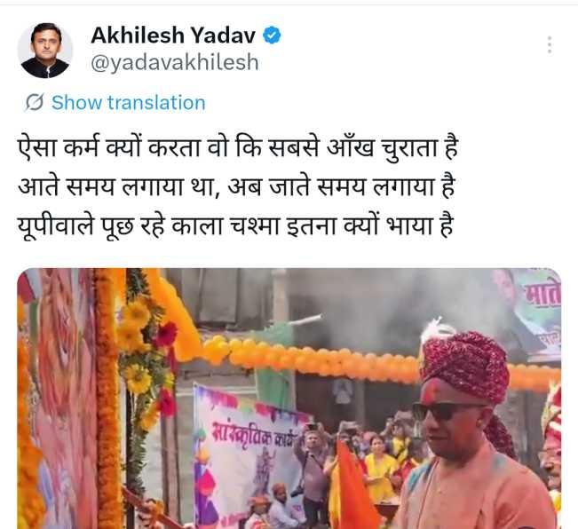The width and height of the screenshot is (578, 529).
Task: Show translation of the Hindi tweet
Action: [128, 102]
